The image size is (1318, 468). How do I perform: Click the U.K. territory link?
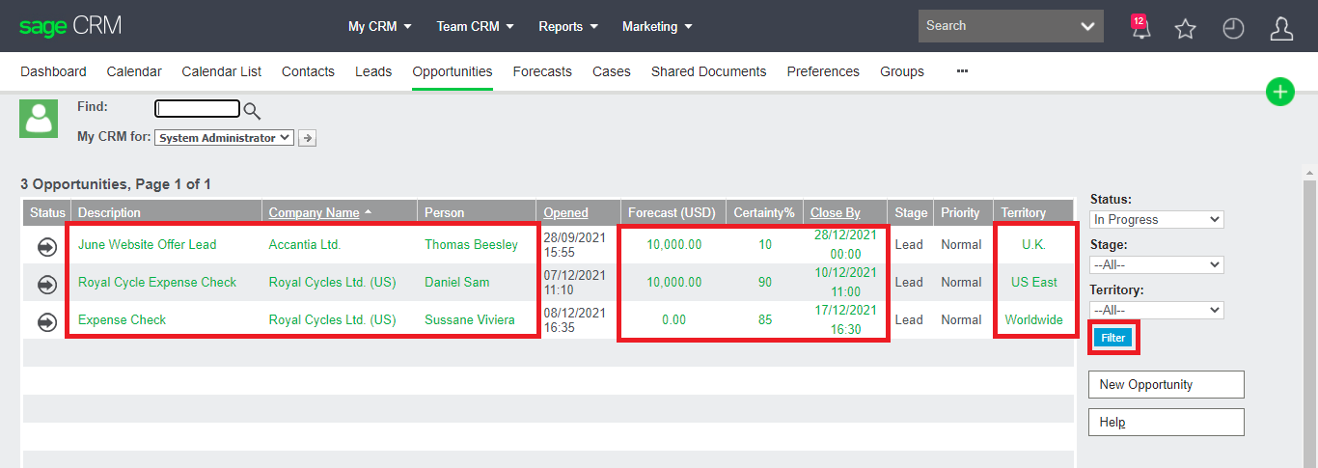(1033, 244)
